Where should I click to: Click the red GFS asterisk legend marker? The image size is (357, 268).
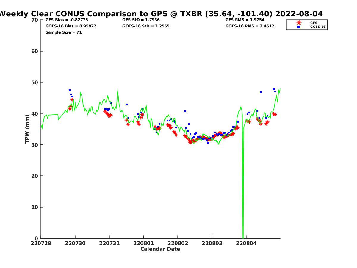(299, 23)
